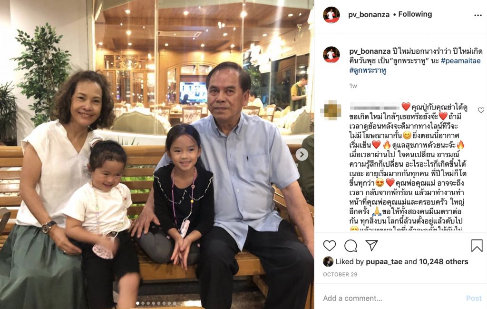Screen dimensions: 487x309
Task: Open the pupaa_tae liker avatar
Action: [328, 262]
